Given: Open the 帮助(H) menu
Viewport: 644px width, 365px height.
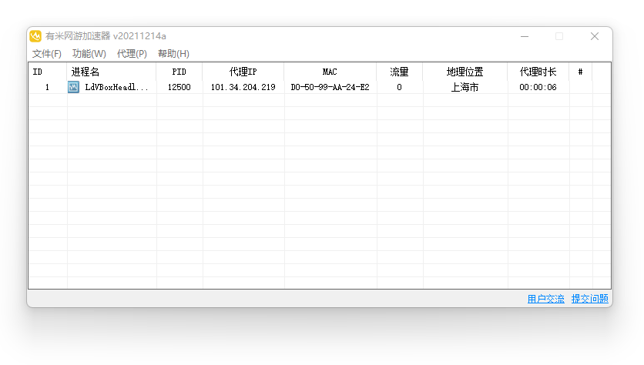Looking at the screenshot, I should pos(173,54).
